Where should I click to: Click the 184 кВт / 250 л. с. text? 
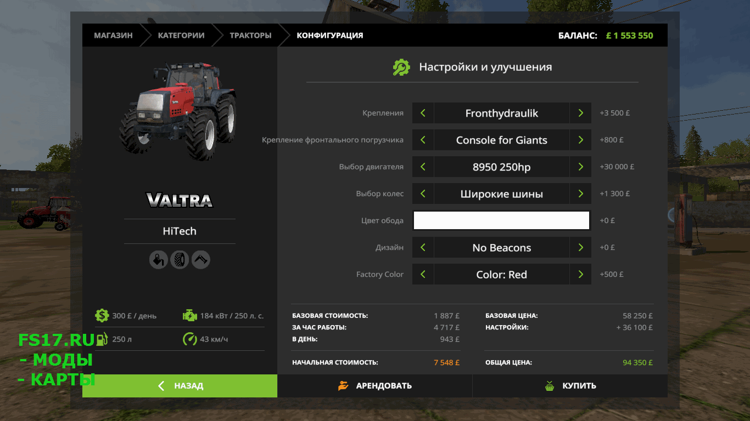(232, 316)
